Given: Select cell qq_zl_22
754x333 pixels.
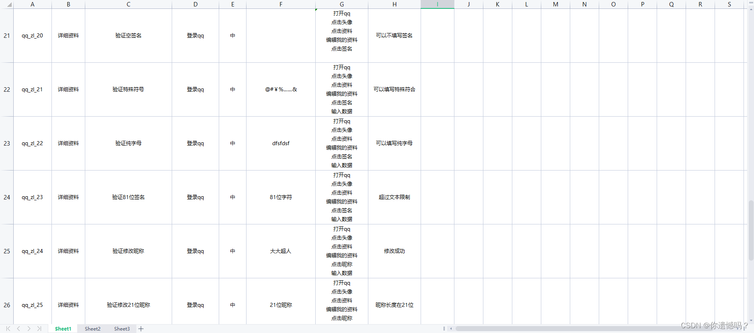Looking at the screenshot, I should (x=33, y=143).
